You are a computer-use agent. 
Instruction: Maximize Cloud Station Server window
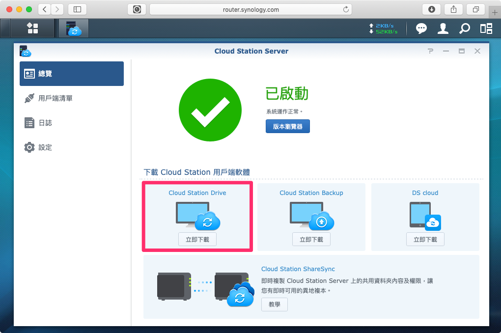coord(462,51)
